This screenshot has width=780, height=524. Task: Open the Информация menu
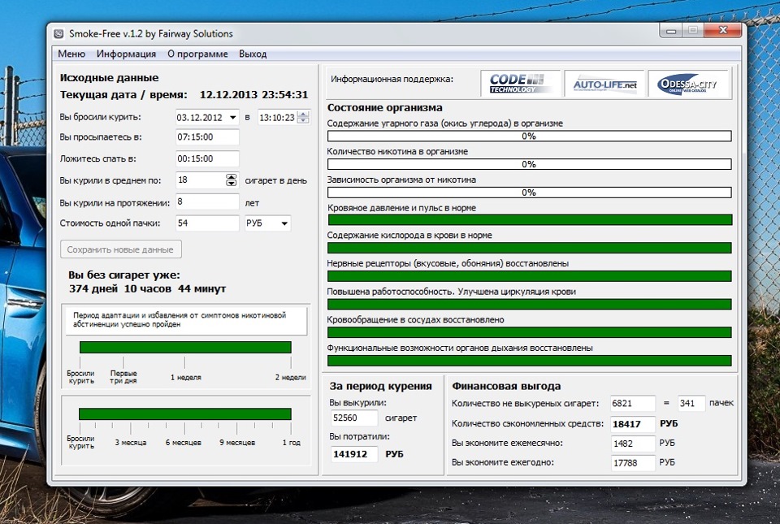[x=126, y=54]
